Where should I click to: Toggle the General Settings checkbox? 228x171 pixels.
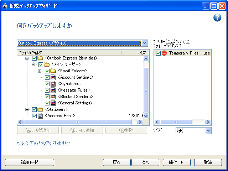(x=47, y=103)
